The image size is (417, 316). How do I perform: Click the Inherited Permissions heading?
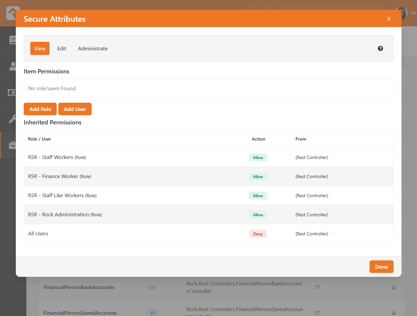(x=52, y=122)
